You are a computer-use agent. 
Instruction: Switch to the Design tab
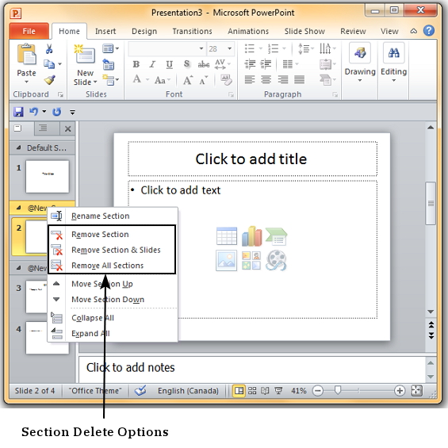[144, 31]
